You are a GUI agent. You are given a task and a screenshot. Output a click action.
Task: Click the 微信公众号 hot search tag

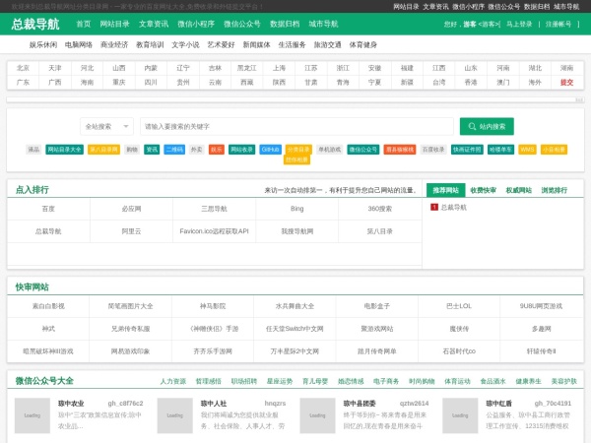[x=362, y=150]
